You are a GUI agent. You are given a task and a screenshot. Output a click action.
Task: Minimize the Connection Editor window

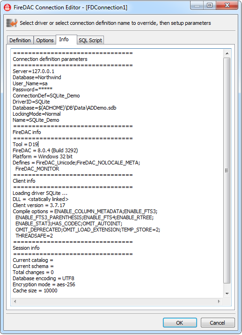(197, 5)
